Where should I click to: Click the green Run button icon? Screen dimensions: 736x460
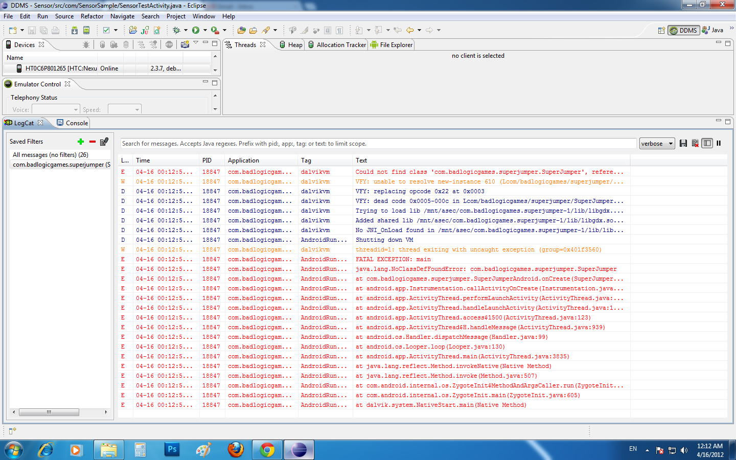(x=196, y=30)
